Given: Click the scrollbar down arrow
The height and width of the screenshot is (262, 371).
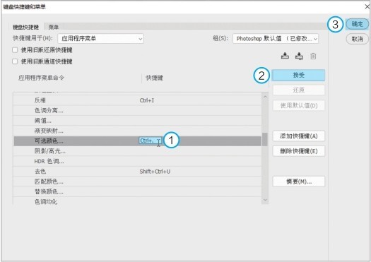Looking at the screenshot, I should [x=265, y=200].
